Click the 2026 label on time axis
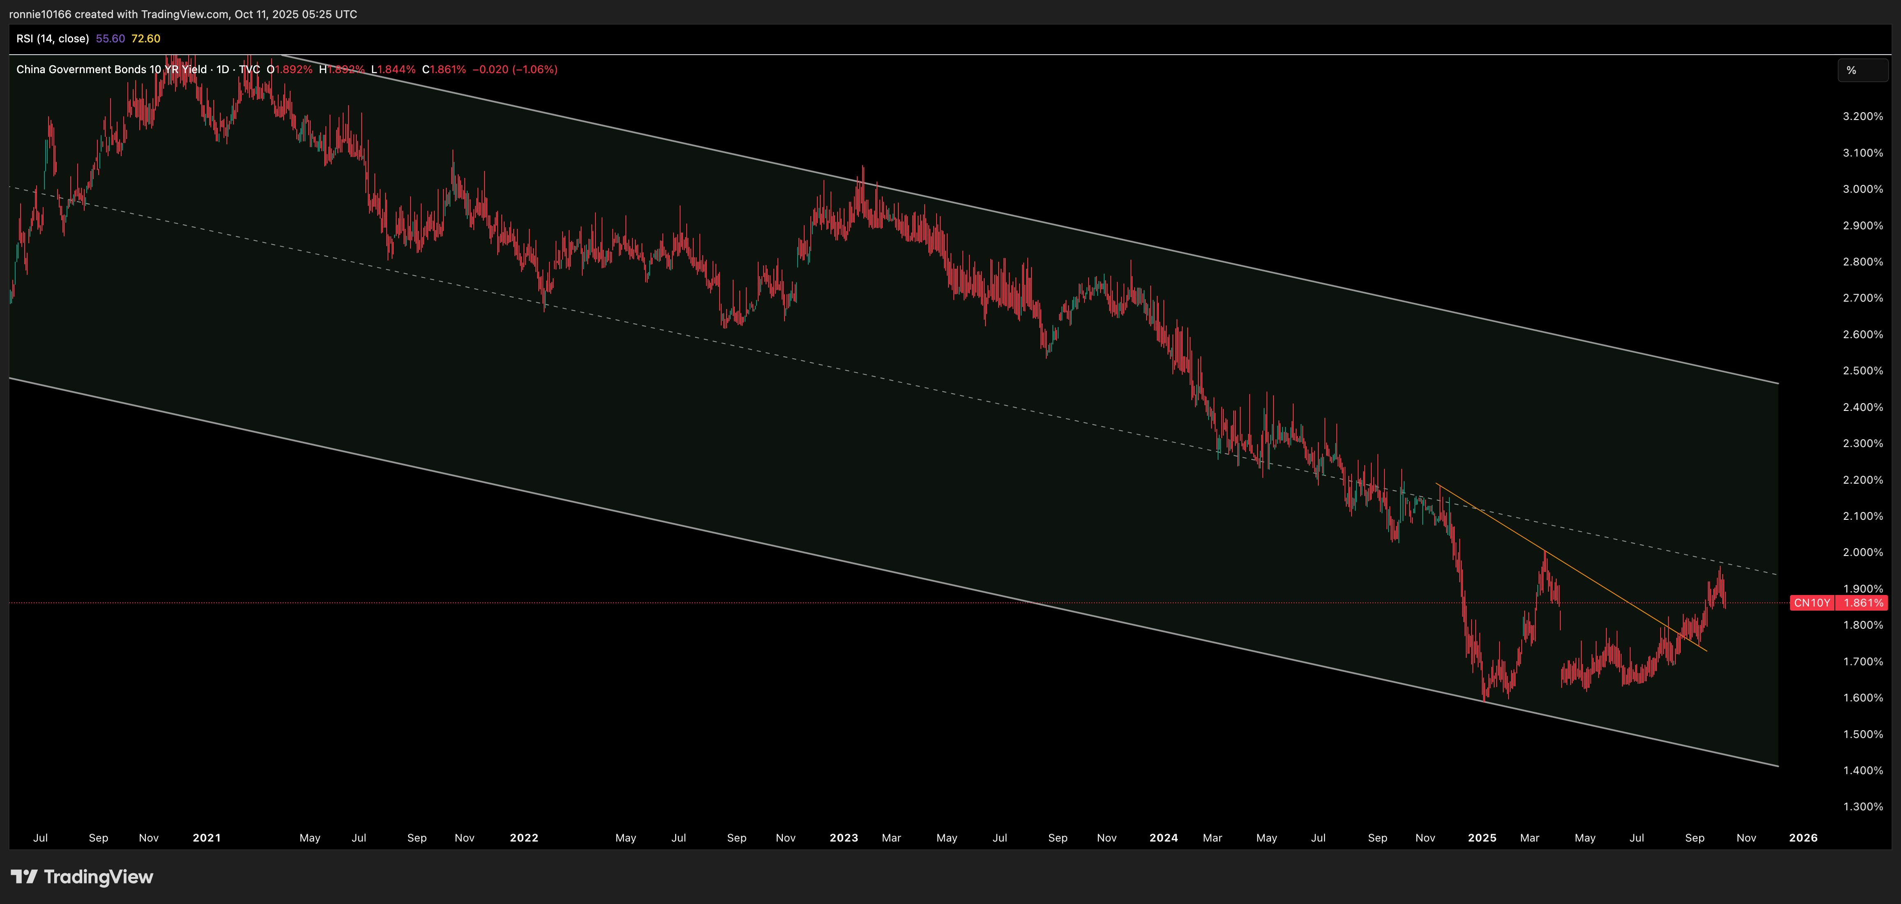Screen dimensions: 1901x904 point(1803,837)
